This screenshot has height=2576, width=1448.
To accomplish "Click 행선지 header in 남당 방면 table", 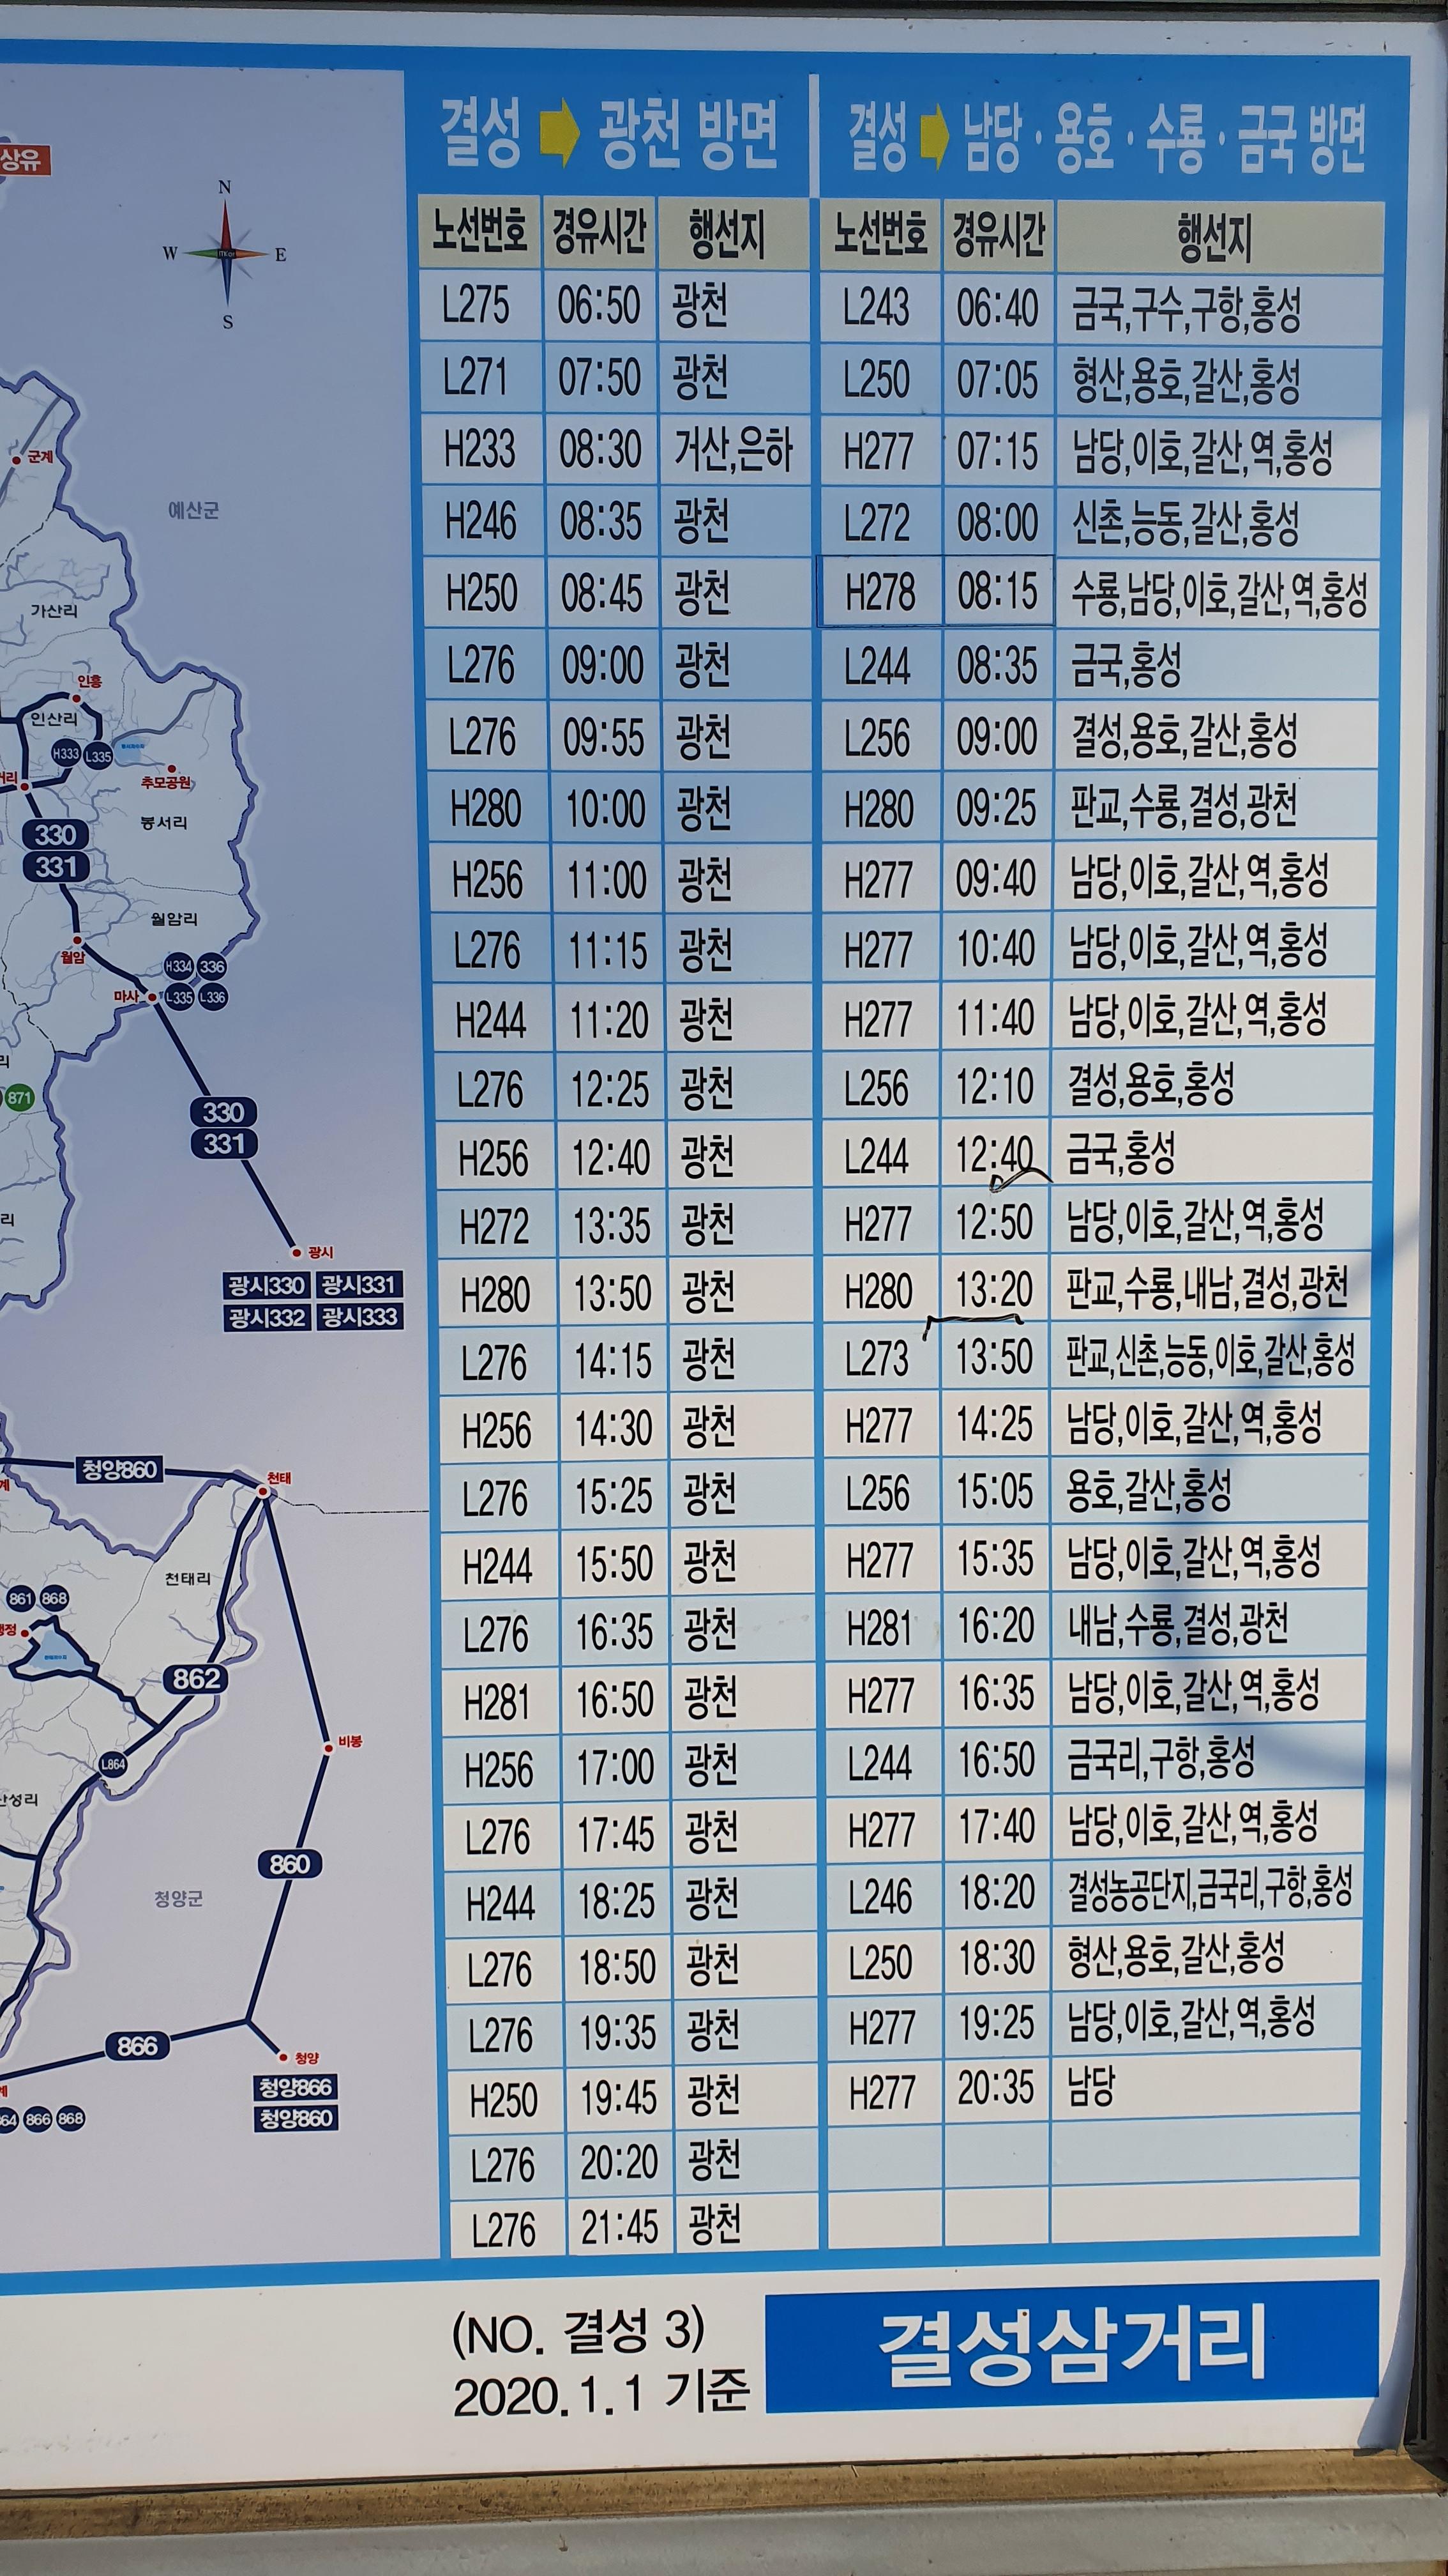I will (1215, 238).
